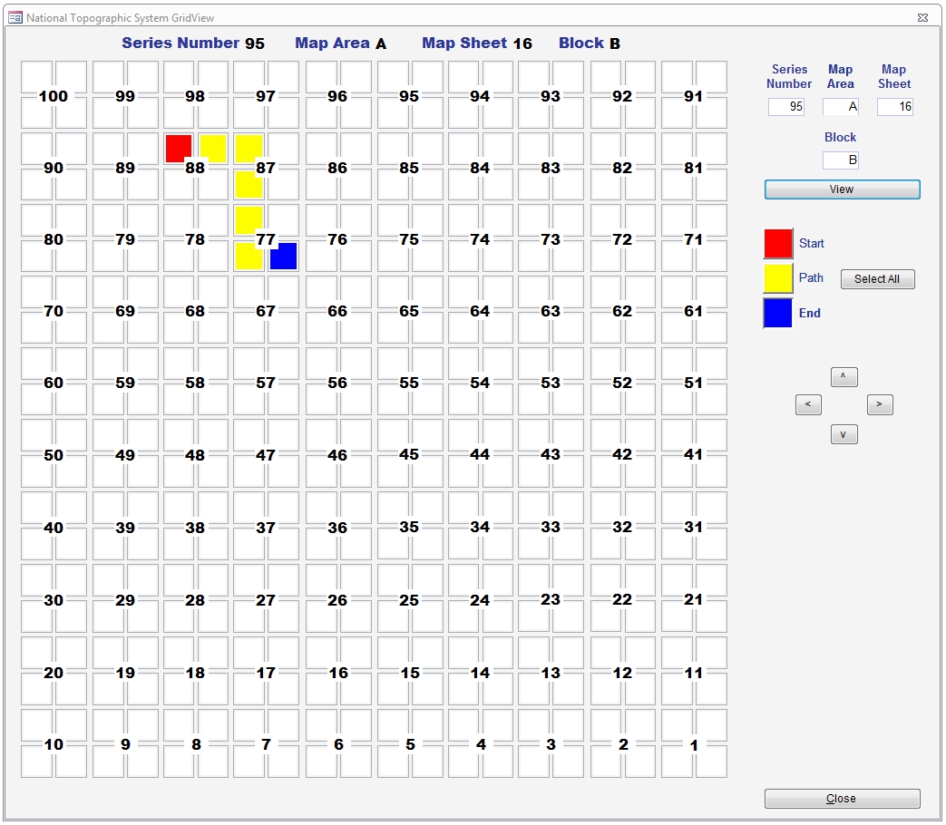
Task: Click the up arrow navigation button
Action: click(x=844, y=376)
